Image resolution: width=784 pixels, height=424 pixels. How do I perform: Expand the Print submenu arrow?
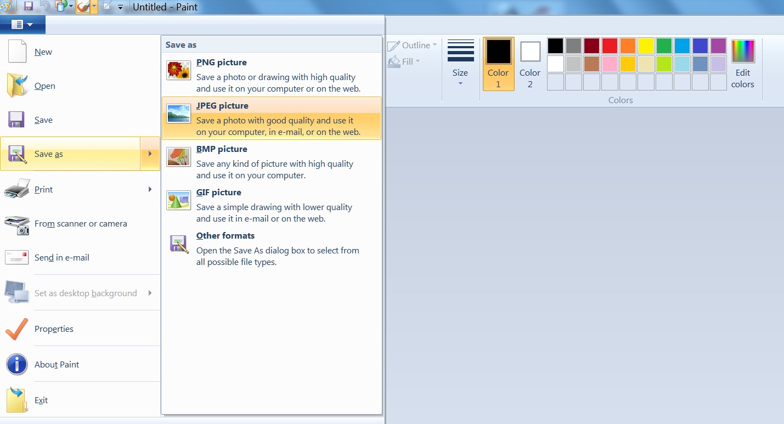(x=150, y=189)
